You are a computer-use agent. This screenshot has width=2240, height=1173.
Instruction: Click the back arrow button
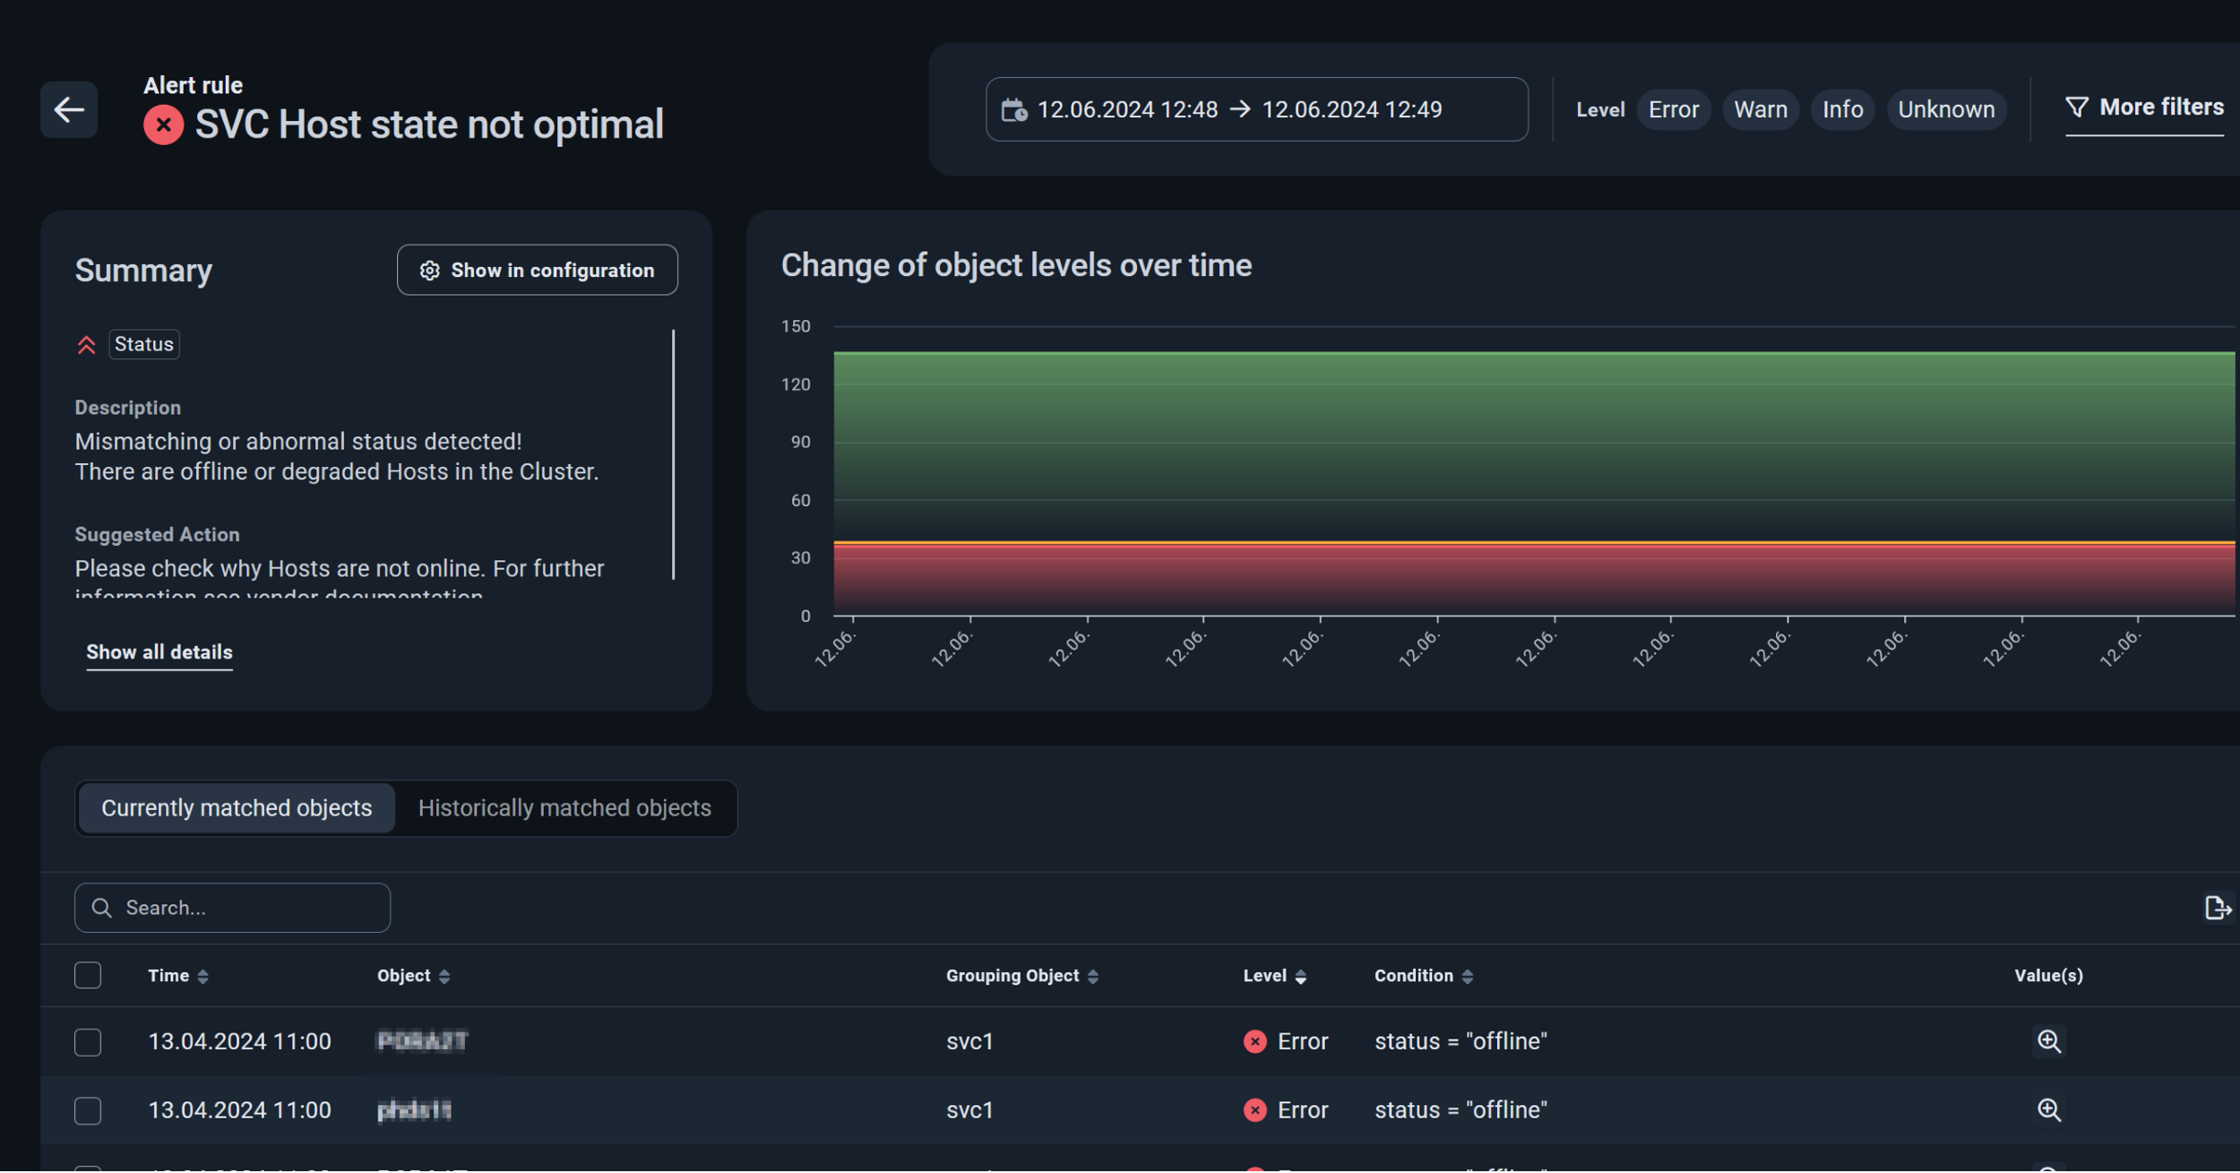[x=69, y=110]
